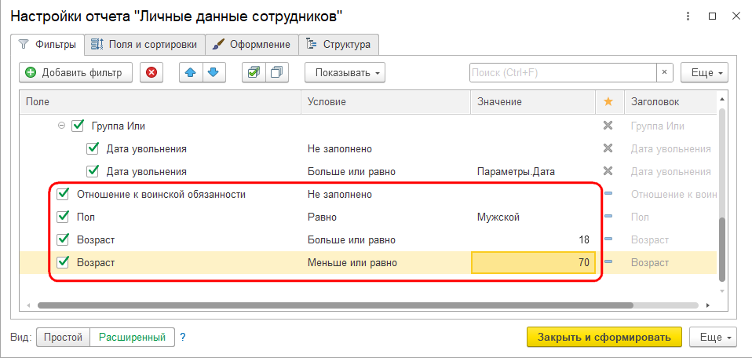
Task: Toggle checkbox for Дата увольнения Не заполнено
Action: coord(93,148)
